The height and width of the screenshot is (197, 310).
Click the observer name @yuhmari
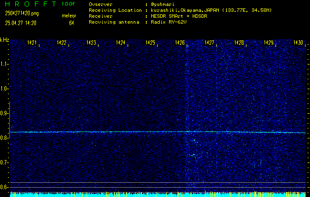pyautogui.click(x=163, y=4)
